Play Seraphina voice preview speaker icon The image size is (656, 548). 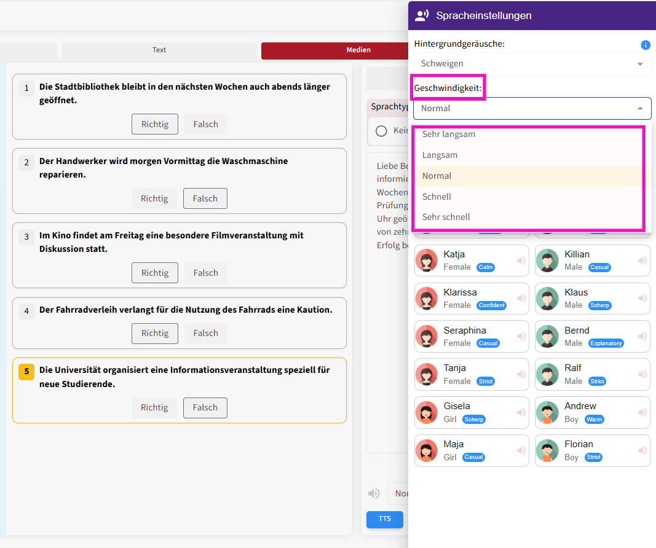pos(521,337)
